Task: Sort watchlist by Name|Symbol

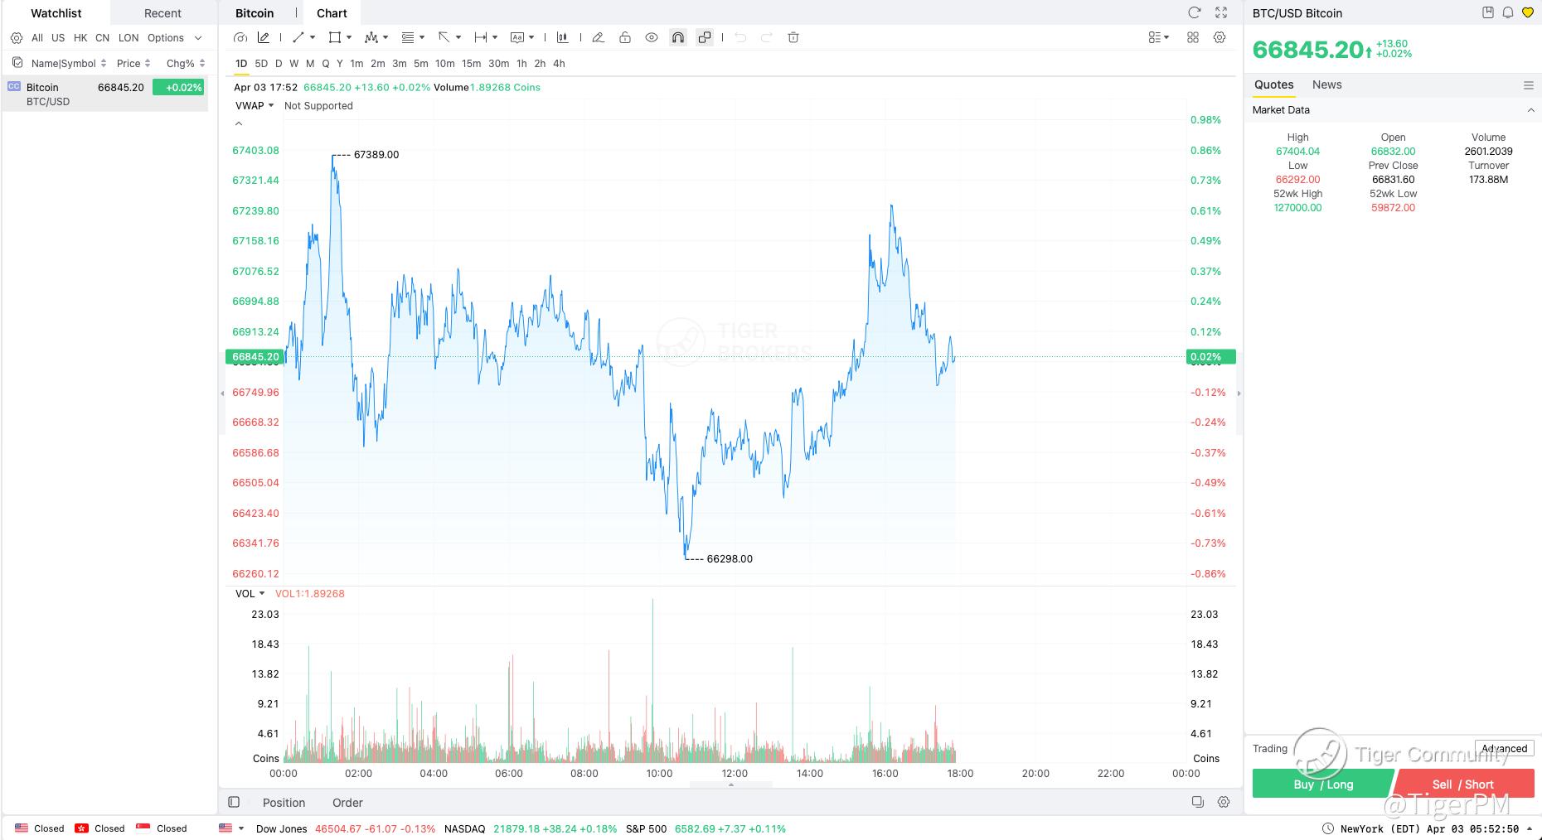Action: (x=69, y=63)
